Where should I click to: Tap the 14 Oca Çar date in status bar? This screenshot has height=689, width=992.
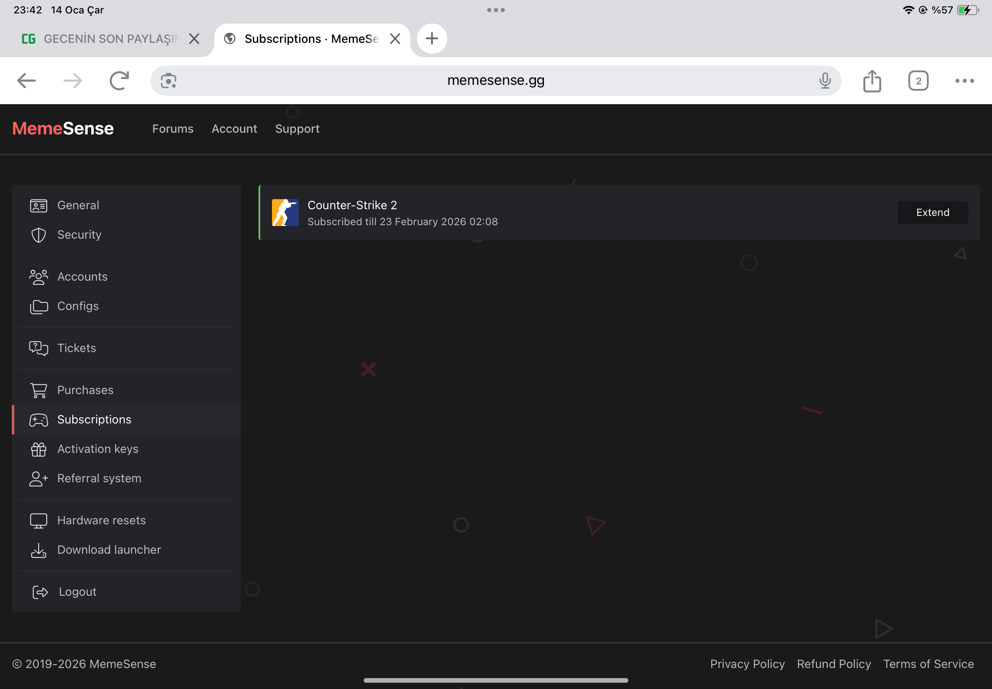pos(77,10)
